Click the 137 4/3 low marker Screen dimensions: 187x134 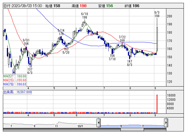coord(30,71)
